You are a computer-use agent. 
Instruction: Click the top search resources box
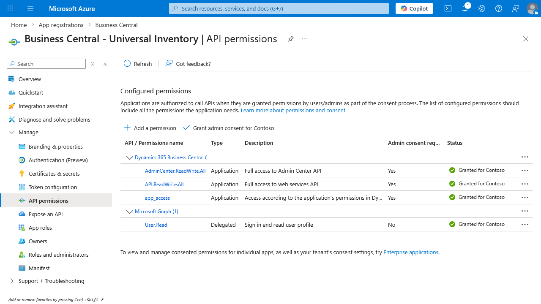pos(279,8)
